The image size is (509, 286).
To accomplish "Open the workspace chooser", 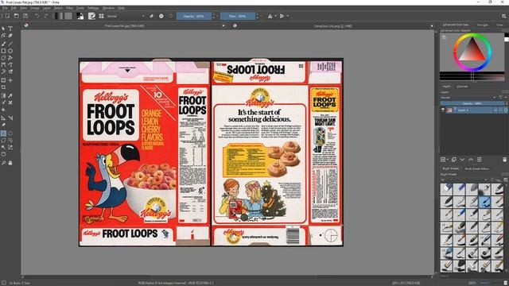I will [x=503, y=16].
